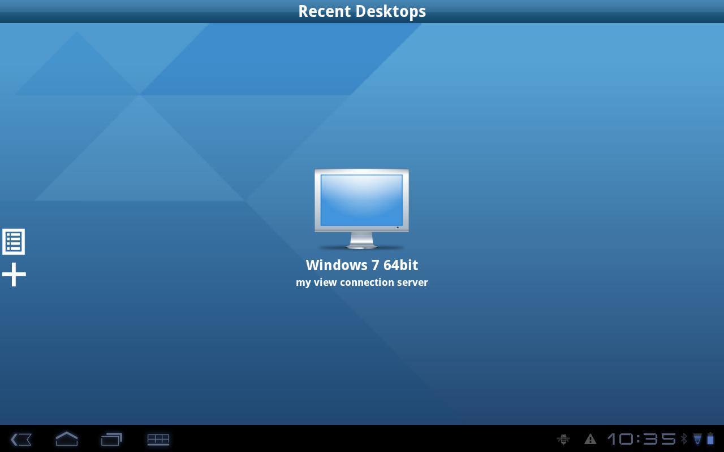Click the Bluetooth status icon
The image size is (724, 452).
click(684, 439)
